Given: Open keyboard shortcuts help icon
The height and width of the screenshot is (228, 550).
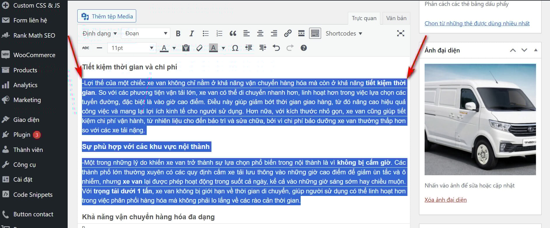Looking at the screenshot, I should [304, 48].
